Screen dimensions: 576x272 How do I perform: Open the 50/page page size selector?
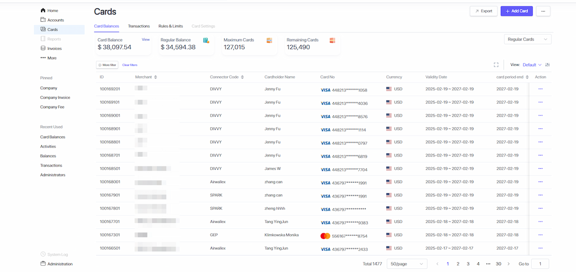(407, 264)
